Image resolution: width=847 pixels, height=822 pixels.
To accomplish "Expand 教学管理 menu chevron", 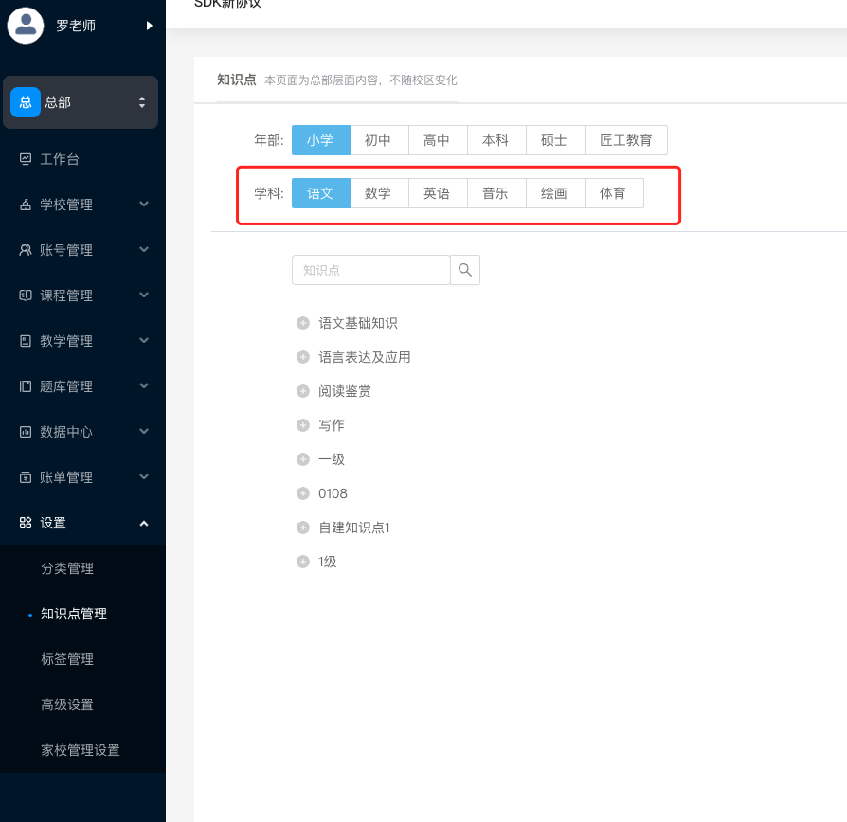I will point(144,340).
